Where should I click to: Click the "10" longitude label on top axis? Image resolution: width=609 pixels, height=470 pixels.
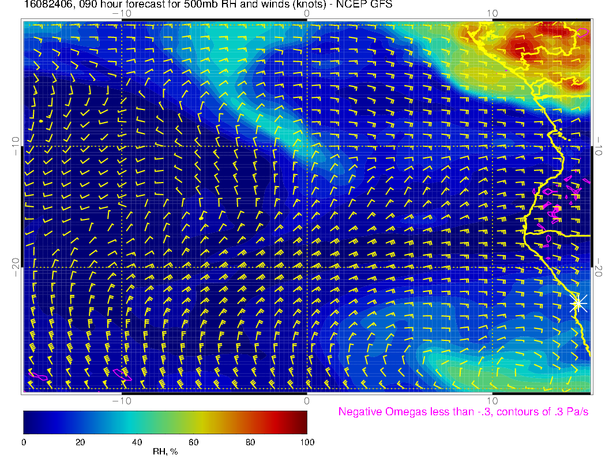(492, 14)
